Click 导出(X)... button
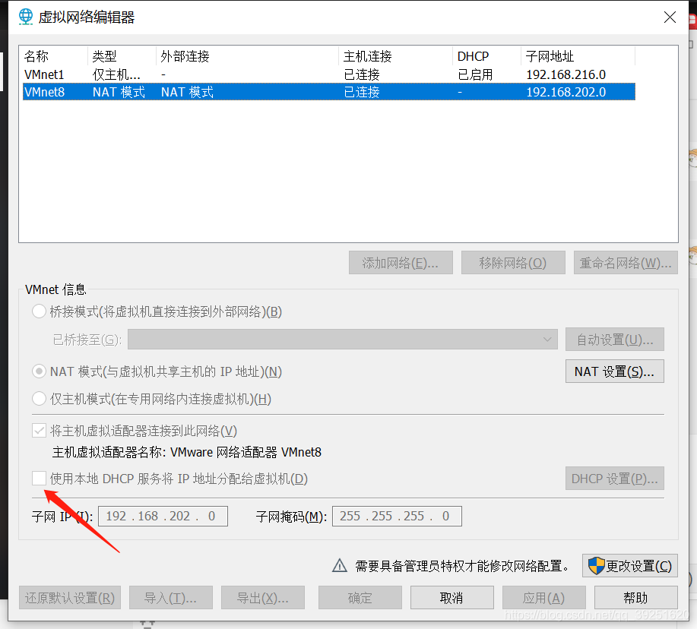The image size is (697, 629). [263, 597]
